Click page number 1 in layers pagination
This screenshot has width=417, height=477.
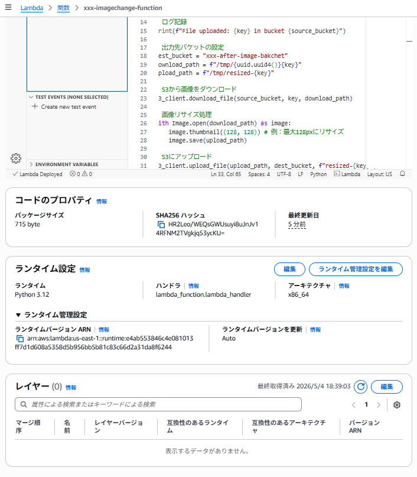366,405
